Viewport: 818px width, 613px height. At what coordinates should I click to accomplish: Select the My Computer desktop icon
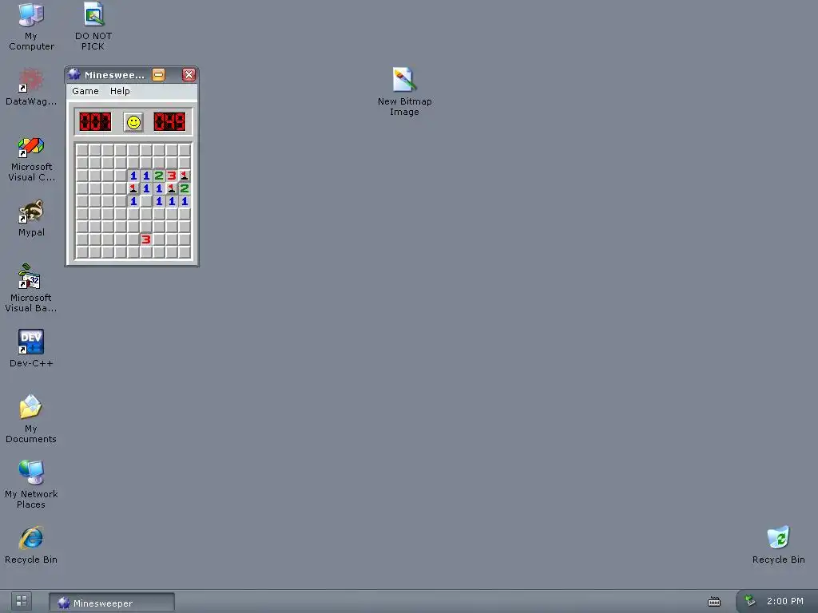pyautogui.click(x=31, y=26)
